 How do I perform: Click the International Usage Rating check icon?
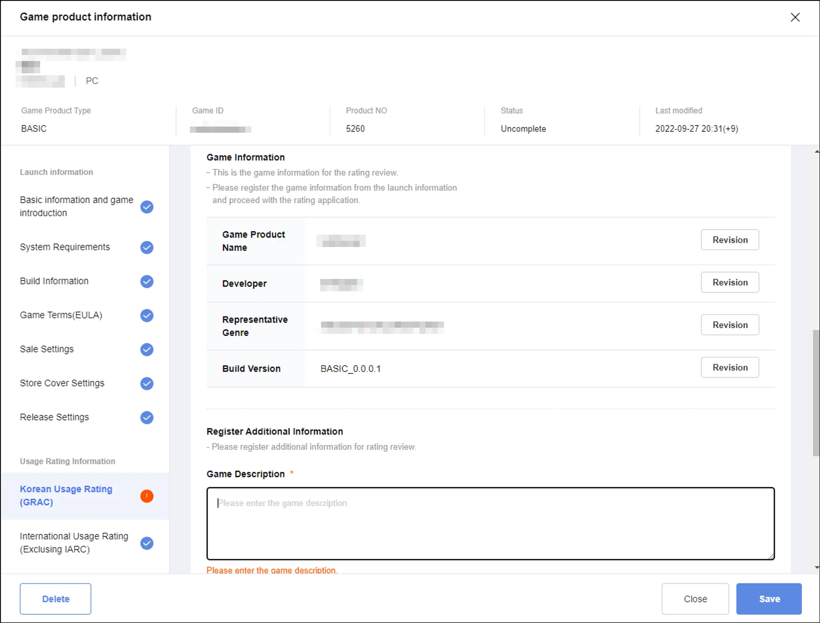coord(147,543)
